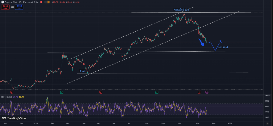Click the solid blue downward arrow drawing
This screenshot has width=273, height=126.
(202, 43)
